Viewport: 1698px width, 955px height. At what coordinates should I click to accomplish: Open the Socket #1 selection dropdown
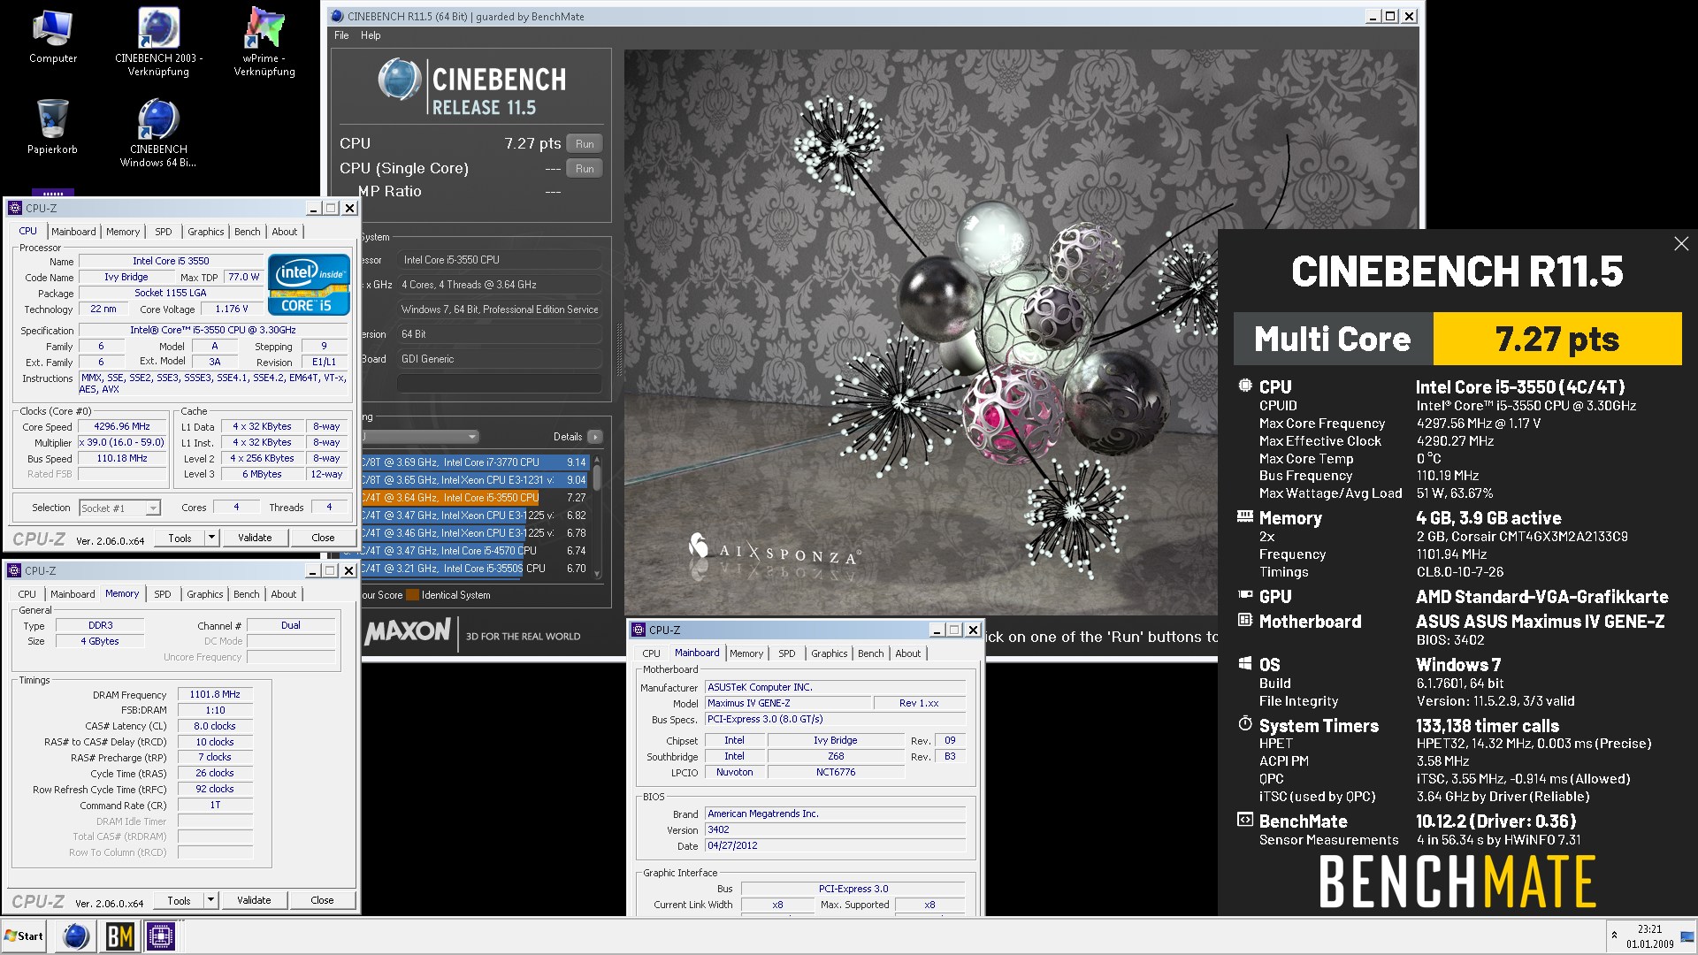[x=120, y=508]
